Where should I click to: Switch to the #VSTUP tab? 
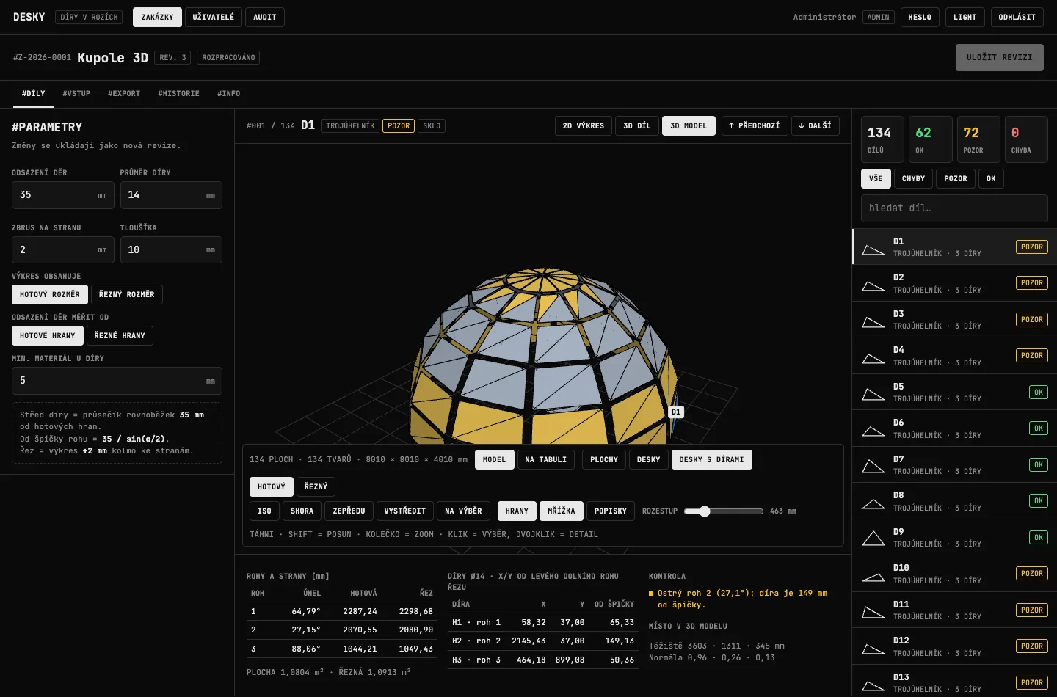[76, 93]
